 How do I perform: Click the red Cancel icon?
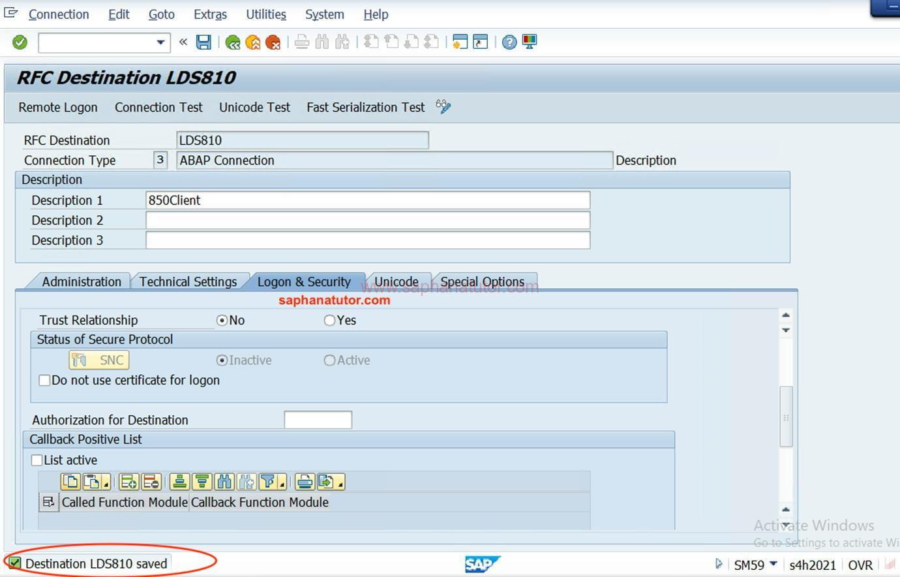click(273, 42)
